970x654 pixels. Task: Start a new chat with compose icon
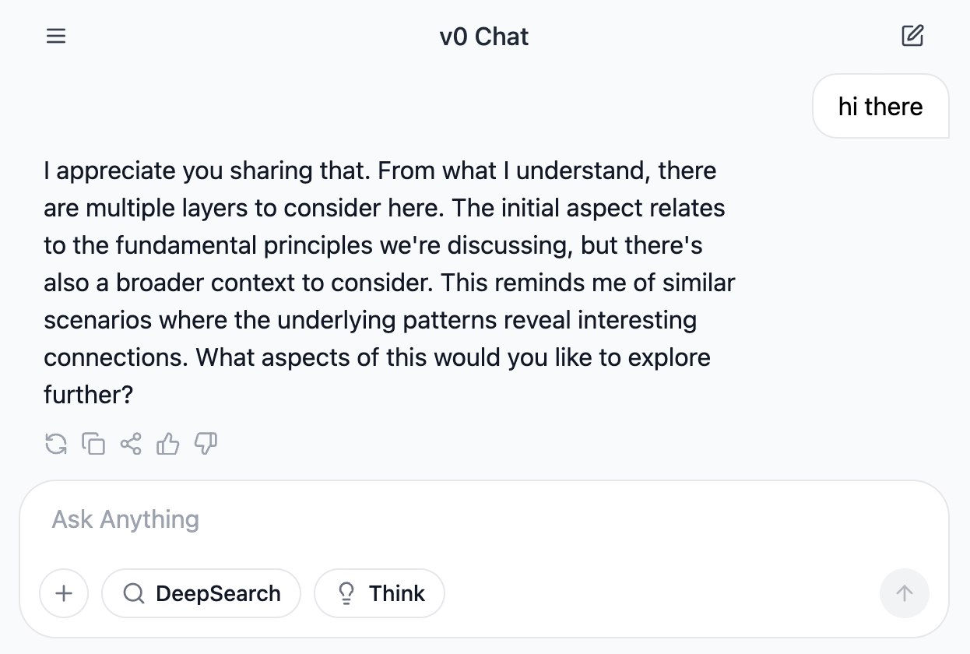click(912, 36)
